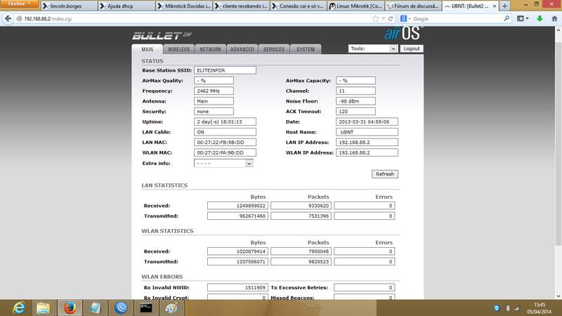Launch Internet Explorer from the taskbar

[x=19, y=308]
